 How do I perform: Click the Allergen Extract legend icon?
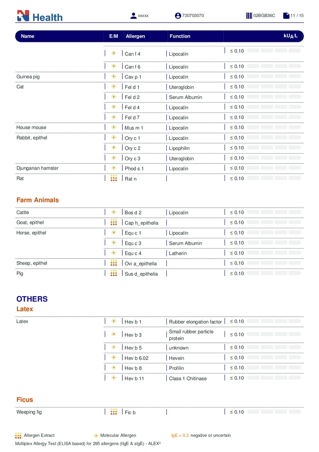[x=18, y=435]
